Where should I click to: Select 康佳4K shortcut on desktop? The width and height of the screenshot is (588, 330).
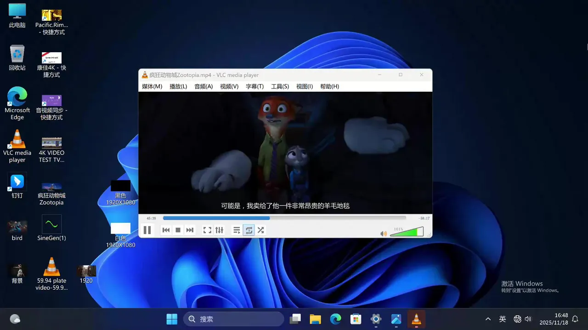(x=51, y=64)
